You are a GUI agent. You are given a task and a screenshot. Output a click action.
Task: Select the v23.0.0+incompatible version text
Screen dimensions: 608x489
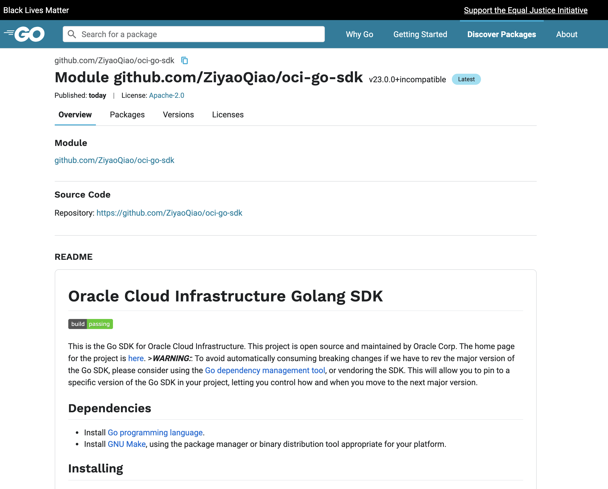[x=407, y=80]
